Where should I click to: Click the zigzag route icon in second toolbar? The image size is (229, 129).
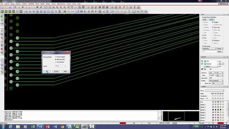click(x=113, y=11)
